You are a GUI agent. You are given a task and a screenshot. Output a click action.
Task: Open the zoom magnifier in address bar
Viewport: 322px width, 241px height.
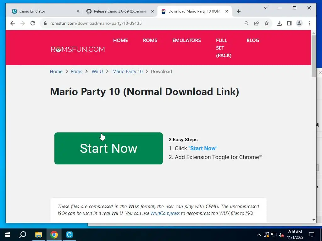tap(247, 23)
